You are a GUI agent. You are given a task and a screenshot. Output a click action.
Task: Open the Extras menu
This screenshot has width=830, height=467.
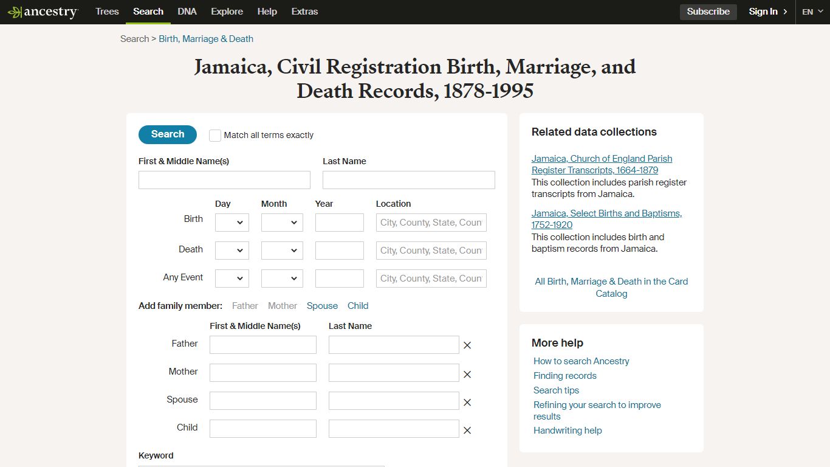pos(304,12)
